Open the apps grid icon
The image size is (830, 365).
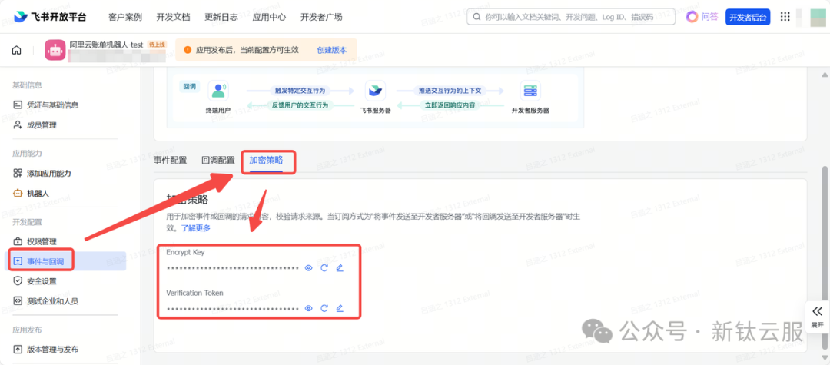point(785,17)
